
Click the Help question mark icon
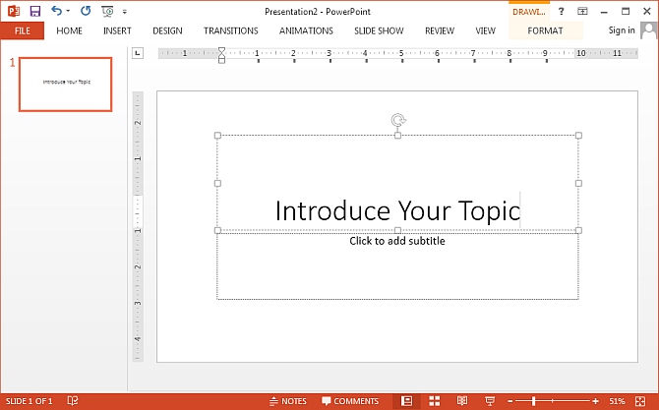pos(561,12)
